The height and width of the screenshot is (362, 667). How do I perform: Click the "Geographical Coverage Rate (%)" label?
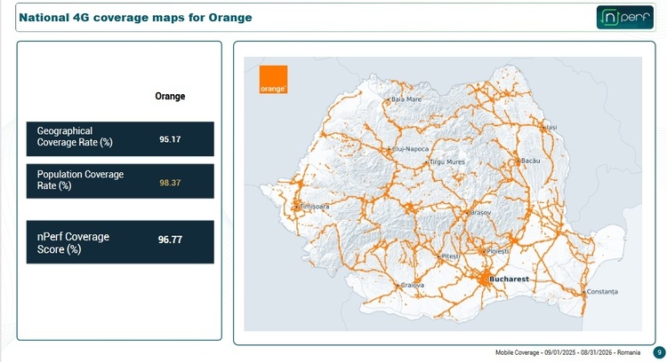coord(75,137)
